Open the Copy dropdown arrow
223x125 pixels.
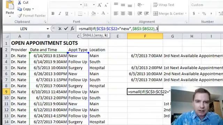(x=33, y=9)
